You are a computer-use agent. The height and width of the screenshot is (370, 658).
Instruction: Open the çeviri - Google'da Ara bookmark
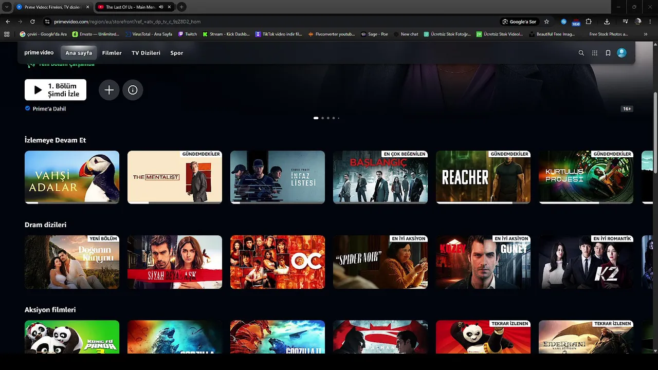43,34
